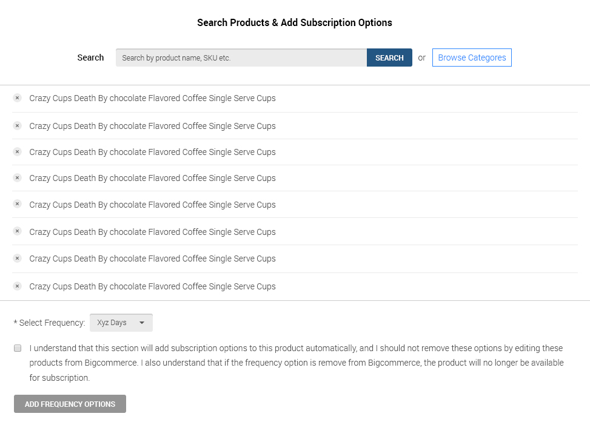Remove the first product row via x icon
The width and height of the screenshot is (590, 425).
pos(18,98)
